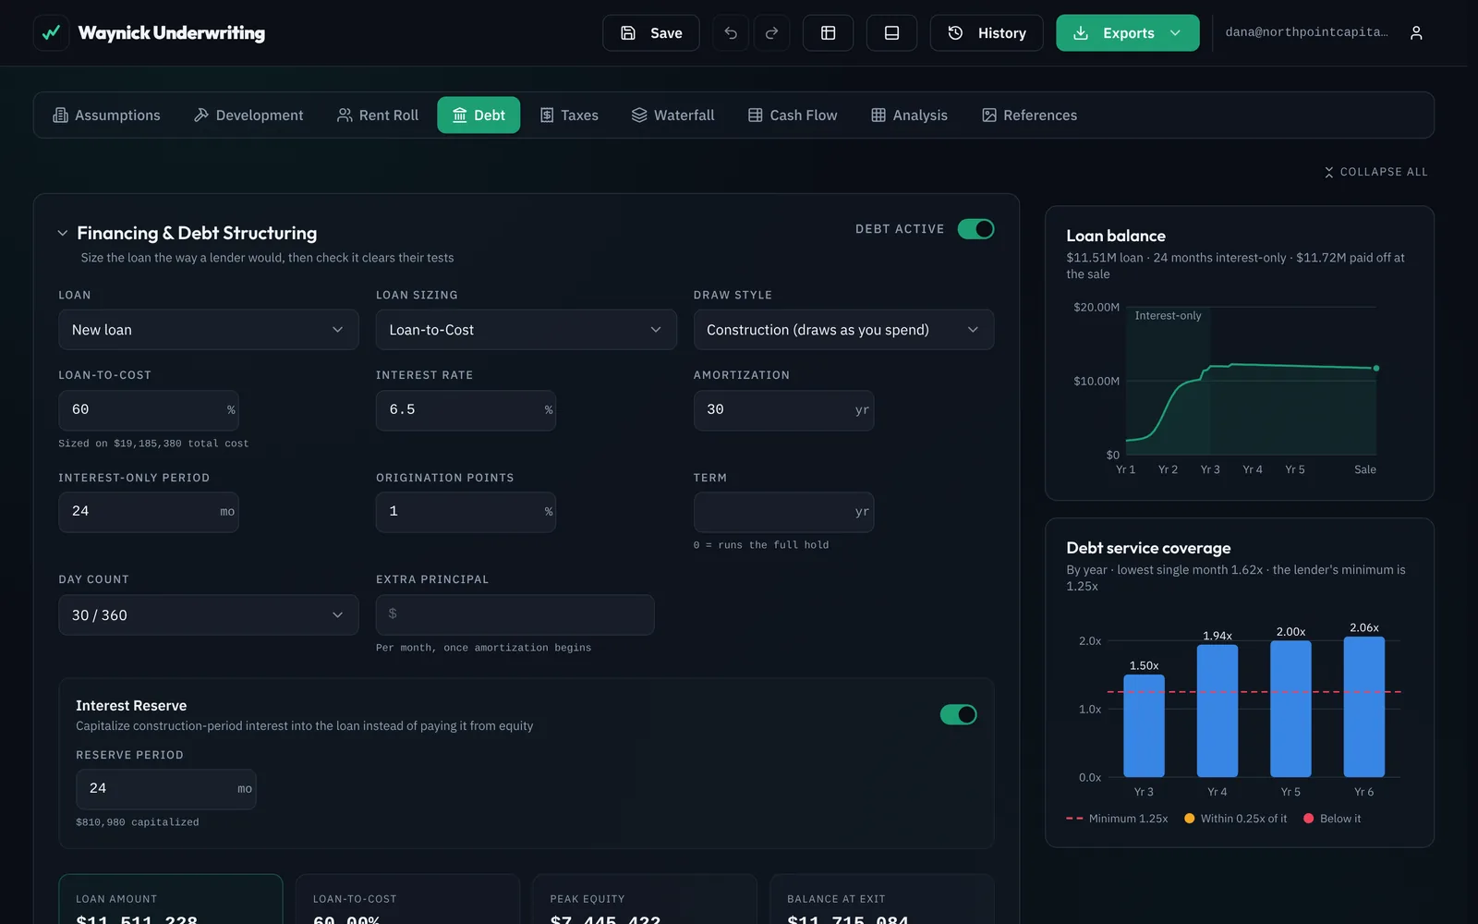Collapse the Financing & Debt Structuring section

(63, 234)
